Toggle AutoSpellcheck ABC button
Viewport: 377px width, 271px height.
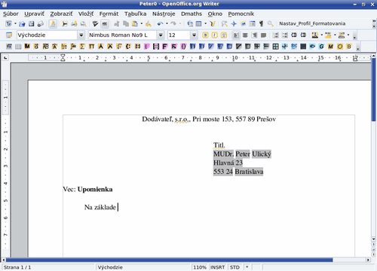click(105, 24)
